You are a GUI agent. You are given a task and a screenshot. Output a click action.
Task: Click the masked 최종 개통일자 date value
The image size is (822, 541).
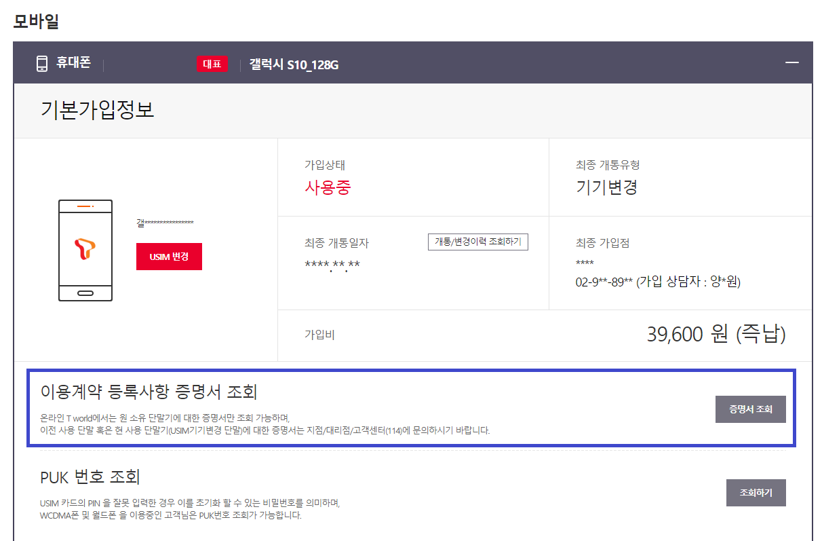[x=332, y=265]
